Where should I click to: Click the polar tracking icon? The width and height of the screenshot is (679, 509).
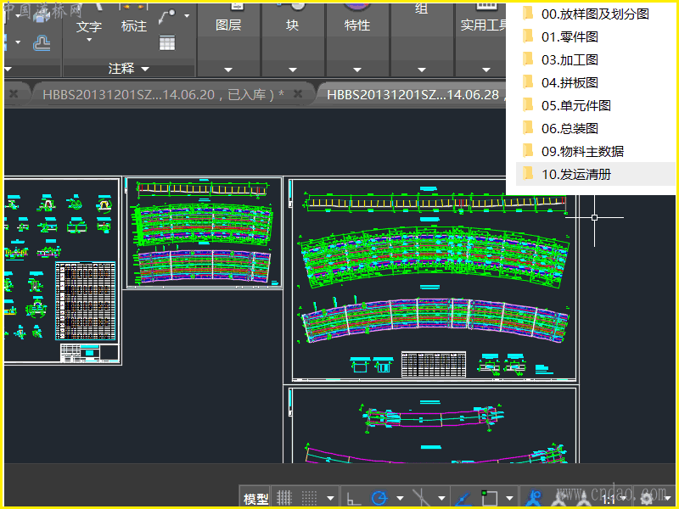tap(379, 498)
